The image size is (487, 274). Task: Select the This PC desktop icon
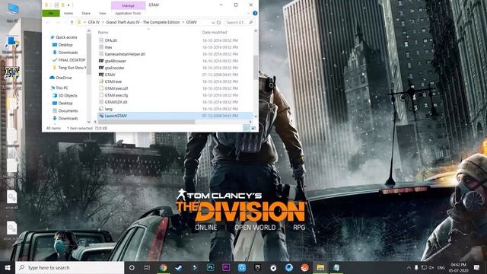point(12,12)
